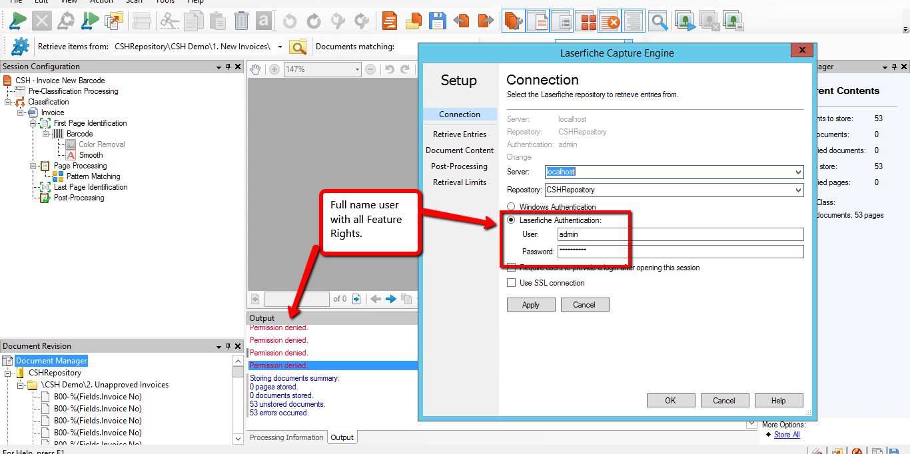Screen dimensions: 910x454
Task: Click the OK button in dialog
Action: 670,401
